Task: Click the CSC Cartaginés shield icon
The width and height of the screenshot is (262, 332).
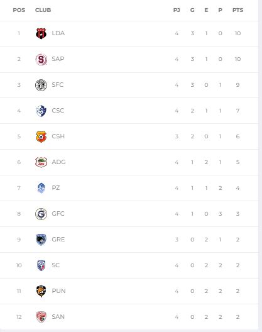Action: pos(41,111)
